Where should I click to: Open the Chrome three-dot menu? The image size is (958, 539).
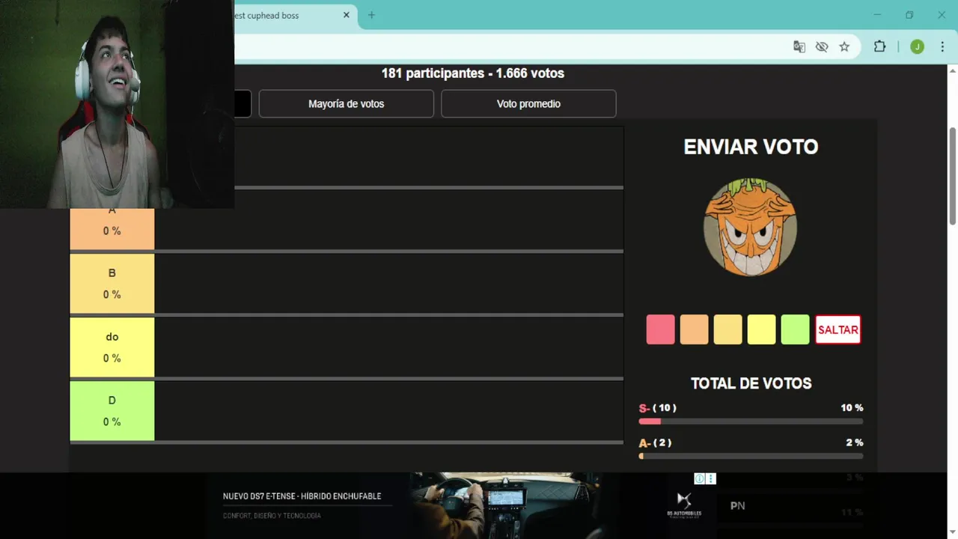(942, 46)
